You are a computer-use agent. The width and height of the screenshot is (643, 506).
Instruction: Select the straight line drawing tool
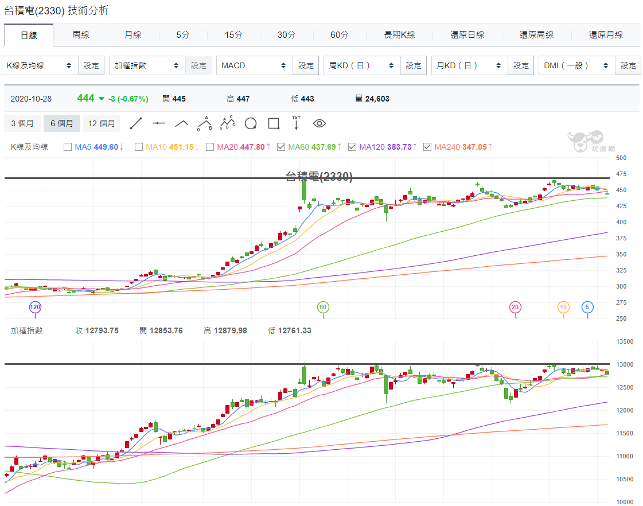tap(136, 123)
